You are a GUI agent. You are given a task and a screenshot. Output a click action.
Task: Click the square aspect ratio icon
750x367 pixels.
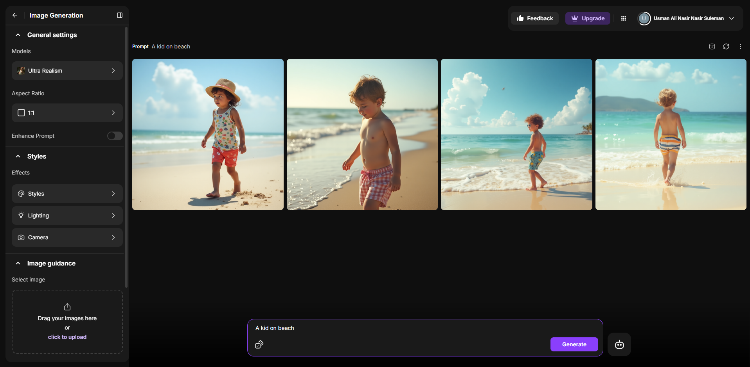pos(22,113)
